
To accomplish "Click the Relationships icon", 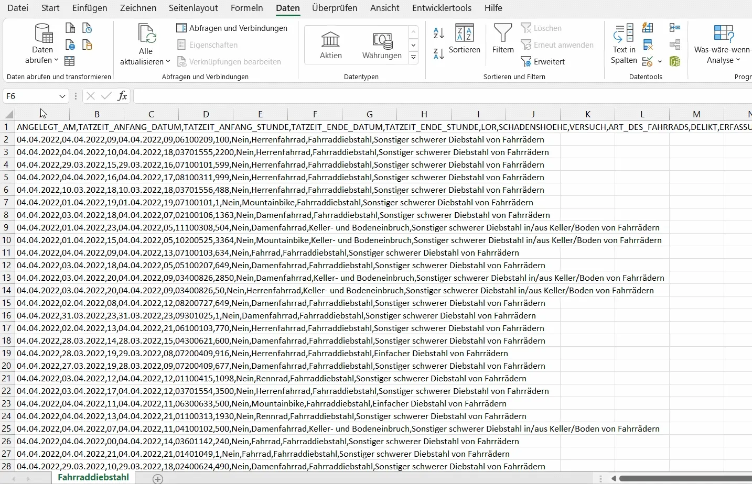I will click(x=675, y=45).
